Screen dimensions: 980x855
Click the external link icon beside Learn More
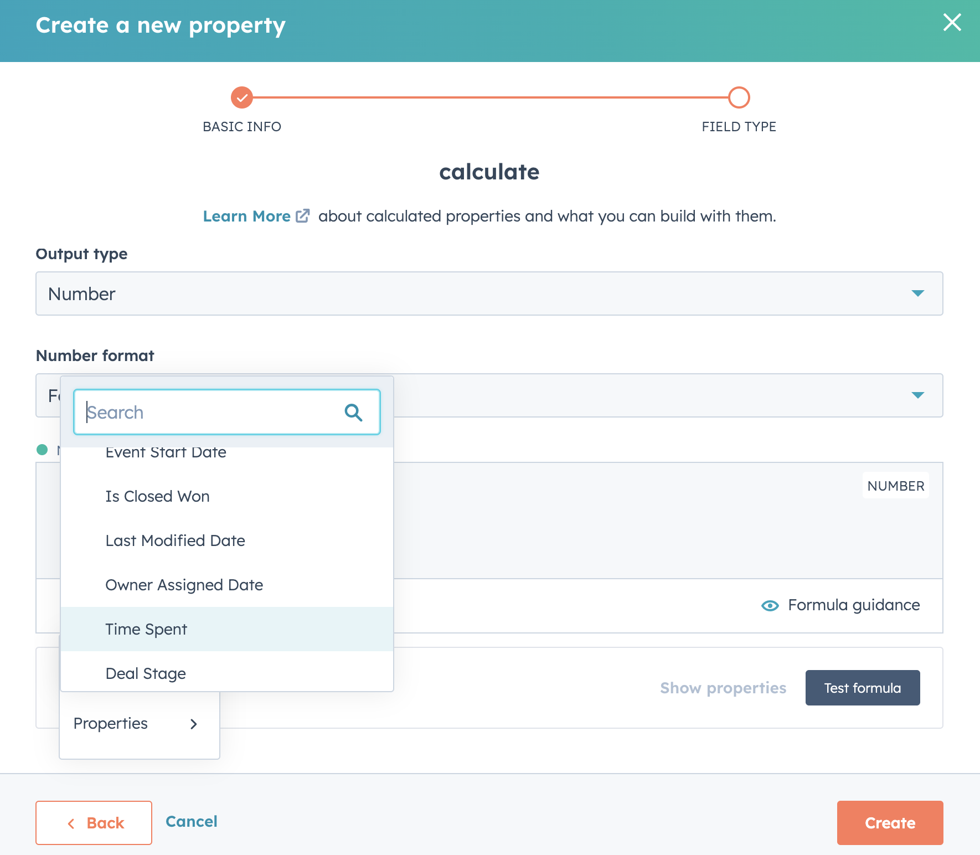302,216
